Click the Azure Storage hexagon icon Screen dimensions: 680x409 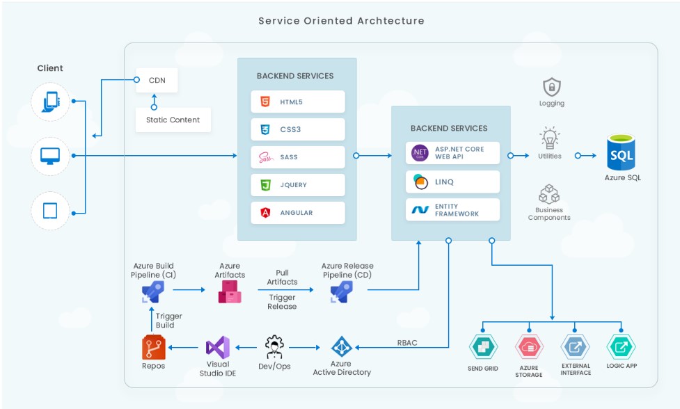click(529, 347)
